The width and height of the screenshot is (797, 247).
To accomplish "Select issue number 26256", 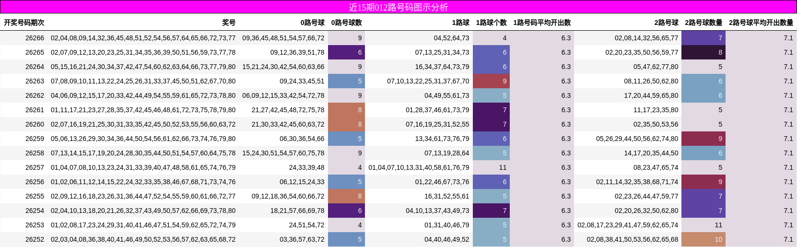I will click(x=35, y=182).
